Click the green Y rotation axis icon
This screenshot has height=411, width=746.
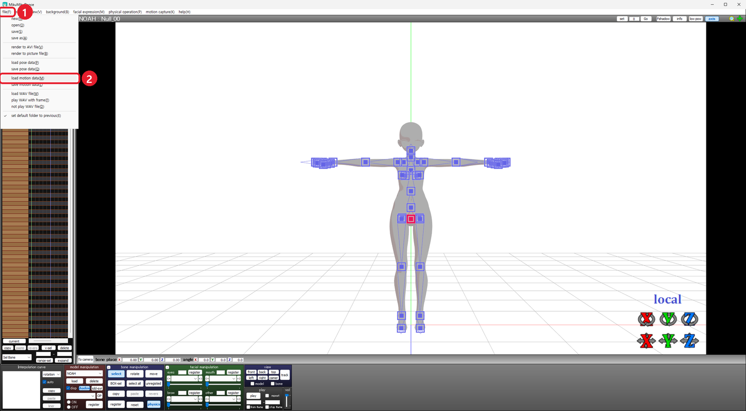click(x=668, y=319)
